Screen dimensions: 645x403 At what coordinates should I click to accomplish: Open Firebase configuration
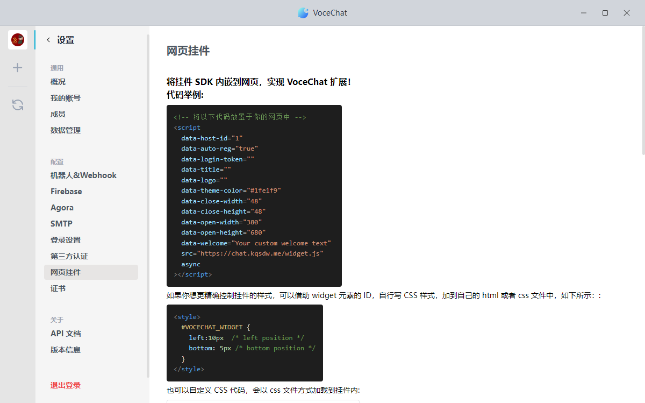tap(66, 192)
